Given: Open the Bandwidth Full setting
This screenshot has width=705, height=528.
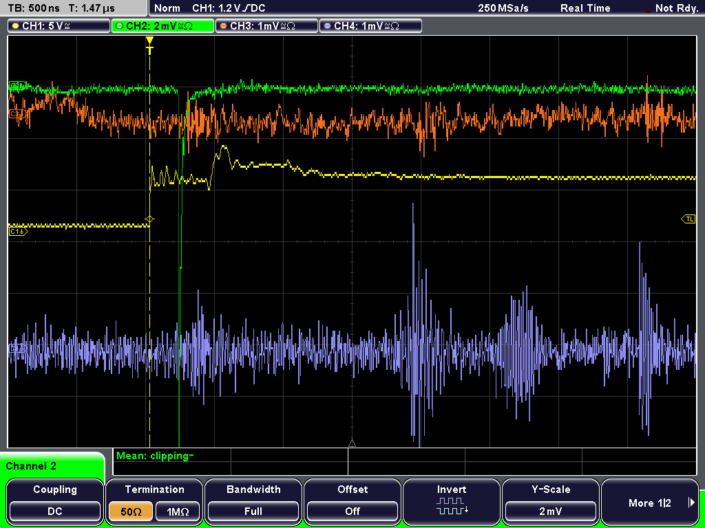Looking at the screenshot, I should pyautogui.click(x=253, y=511).
